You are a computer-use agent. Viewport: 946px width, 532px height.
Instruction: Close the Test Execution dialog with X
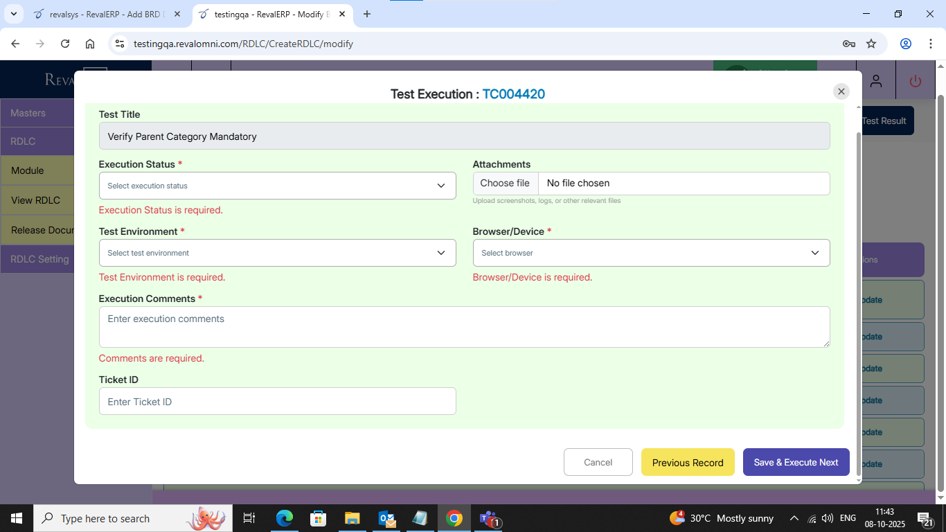pos(841,91)
